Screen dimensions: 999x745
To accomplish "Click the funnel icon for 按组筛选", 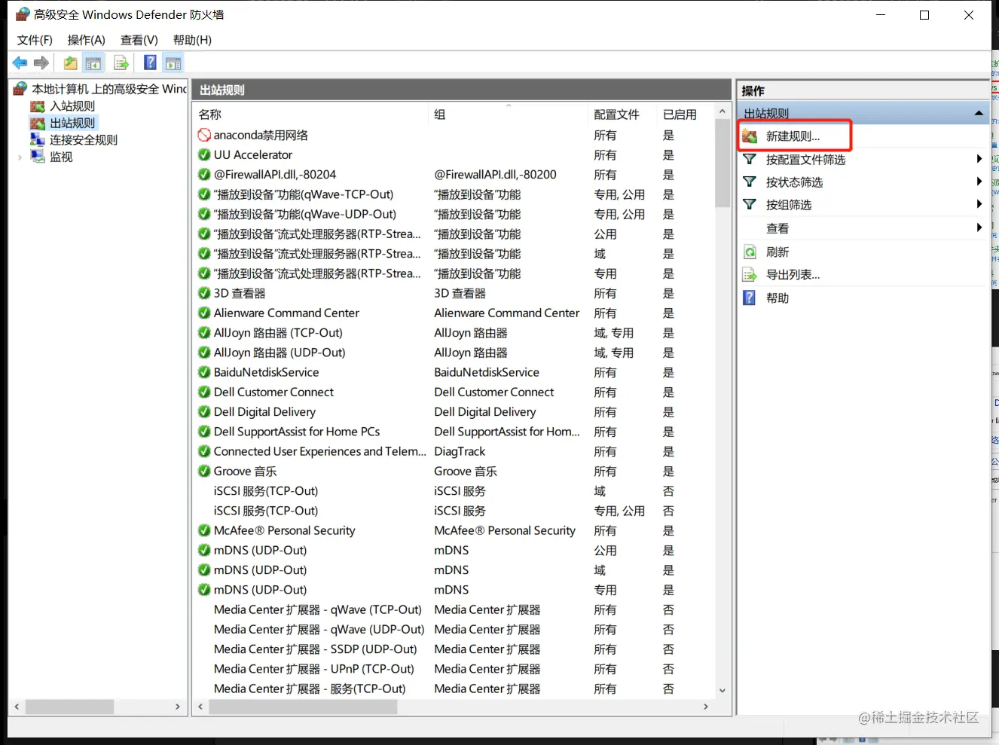I will tap(750, 205).
